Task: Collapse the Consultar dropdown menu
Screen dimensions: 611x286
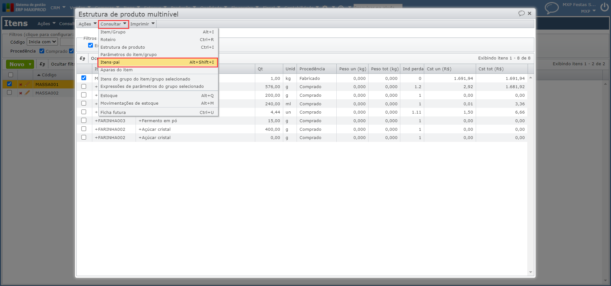Action: point(113,24)
